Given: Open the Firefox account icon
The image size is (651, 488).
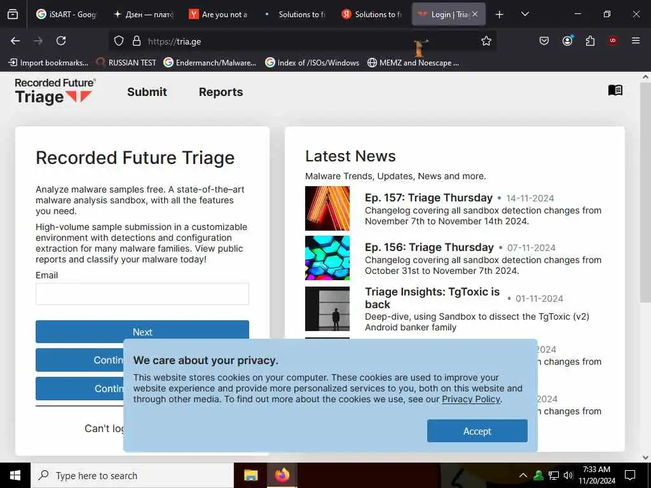Looking at the screenshot, I should (x=567, y=41).
